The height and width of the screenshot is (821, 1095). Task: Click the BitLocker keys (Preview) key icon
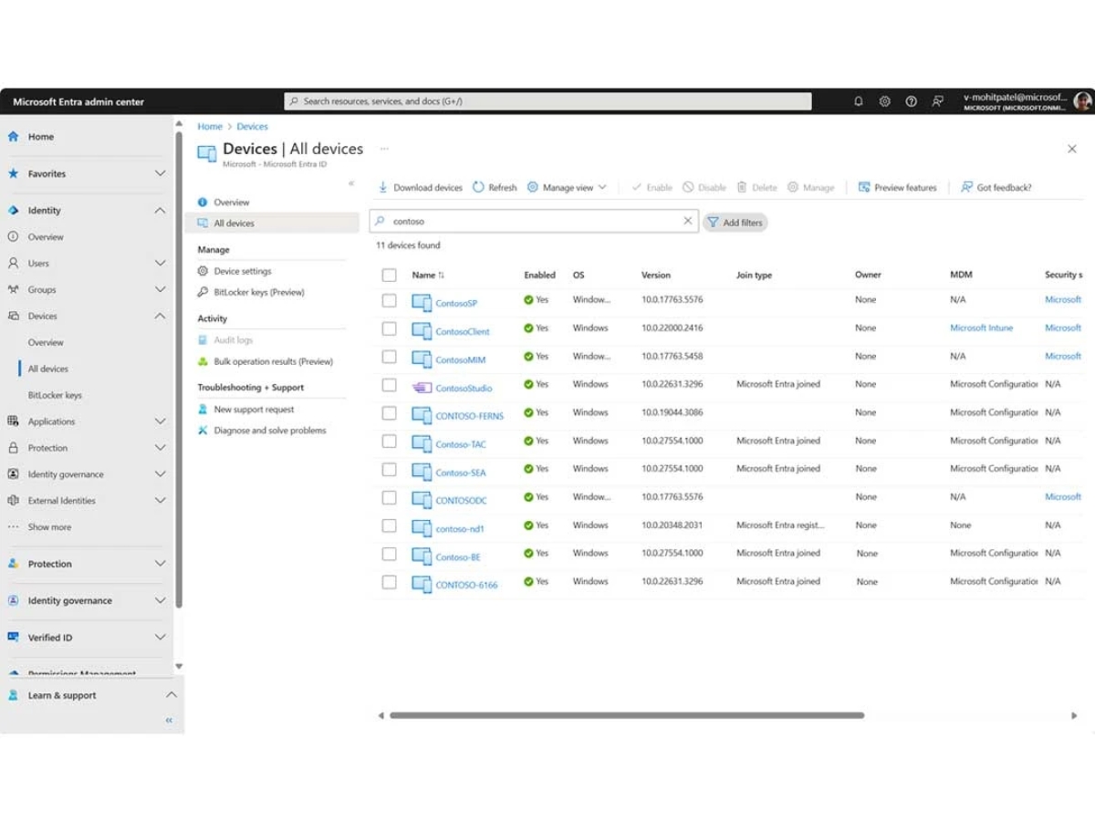pyautogui.click(x=203, y=292)
